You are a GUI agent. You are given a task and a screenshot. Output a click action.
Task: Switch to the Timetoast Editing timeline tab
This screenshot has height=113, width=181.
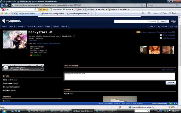pos(53,14)
